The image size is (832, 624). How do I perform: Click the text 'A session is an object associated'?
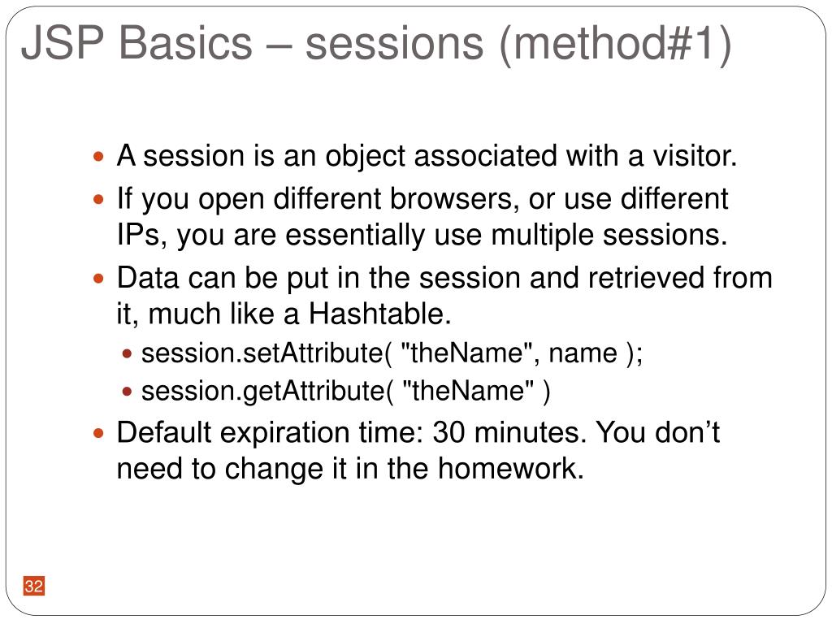pos(337,157)
